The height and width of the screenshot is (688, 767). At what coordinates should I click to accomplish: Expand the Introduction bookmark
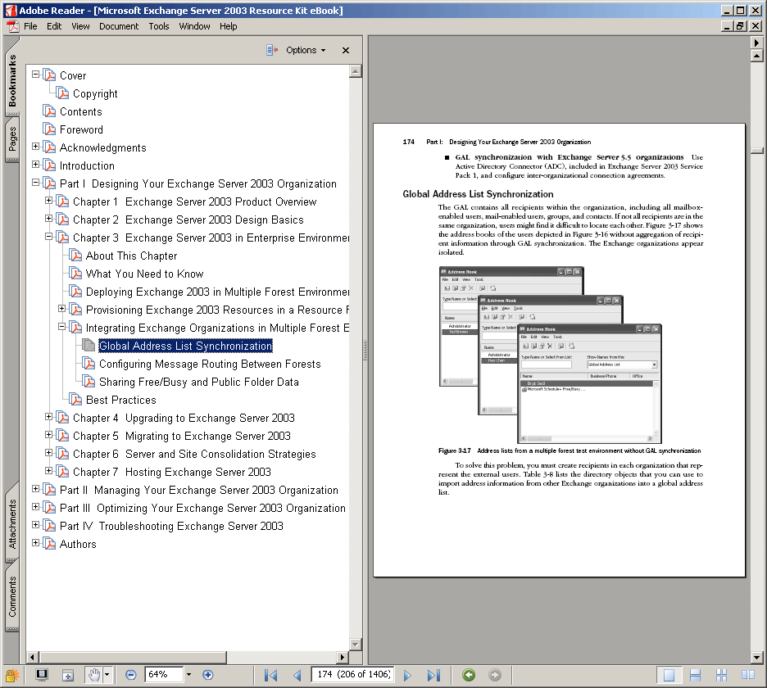pyautogui.click(x=36, y=165)
